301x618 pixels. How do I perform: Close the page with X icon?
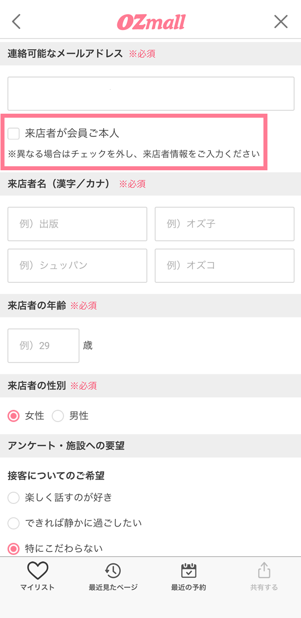[x=281, y=22]
